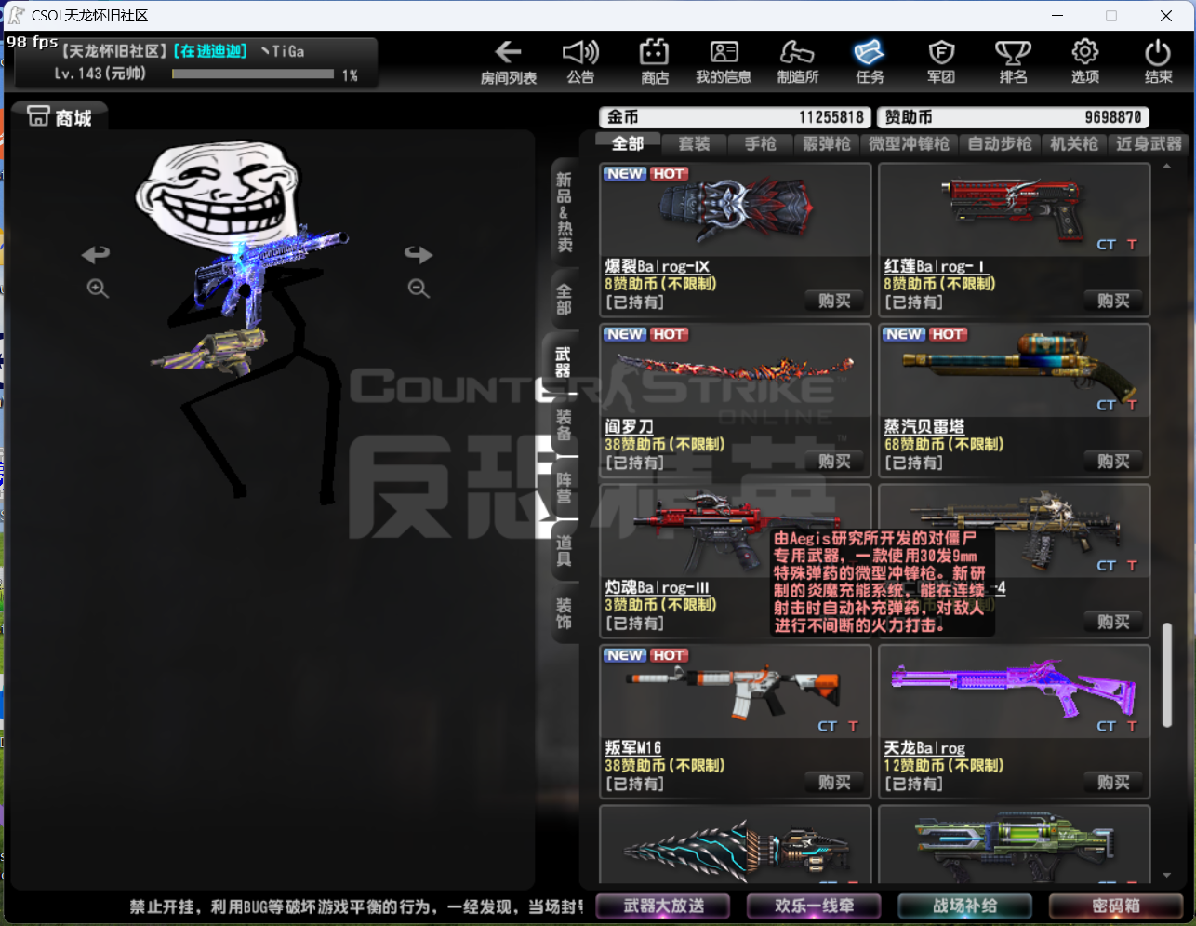Rotate character preview left arrow

coord(96,253)
